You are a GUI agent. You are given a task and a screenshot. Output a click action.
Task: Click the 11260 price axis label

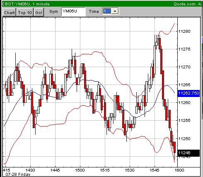coord(184,103)
